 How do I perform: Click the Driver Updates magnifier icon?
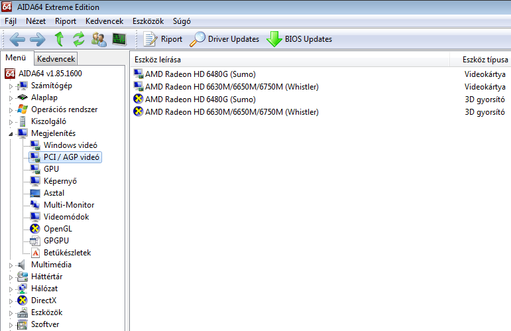pos(198,39)
